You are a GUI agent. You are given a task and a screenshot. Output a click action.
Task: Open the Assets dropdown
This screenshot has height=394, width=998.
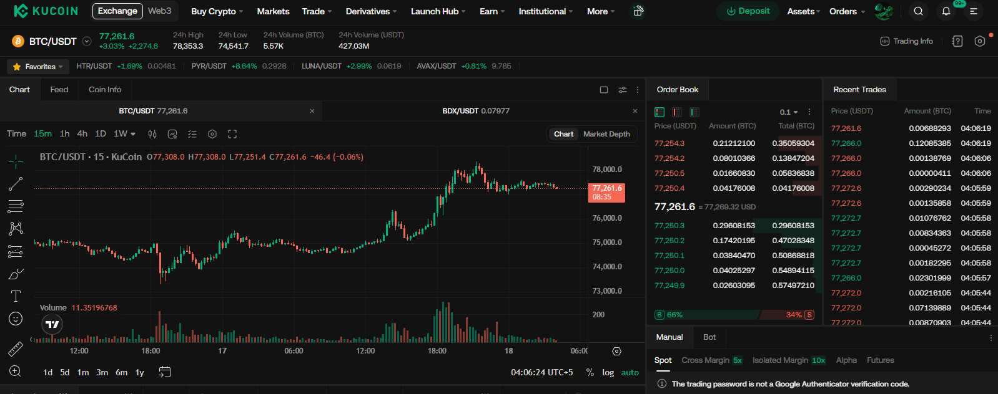[x=803, y=11]
